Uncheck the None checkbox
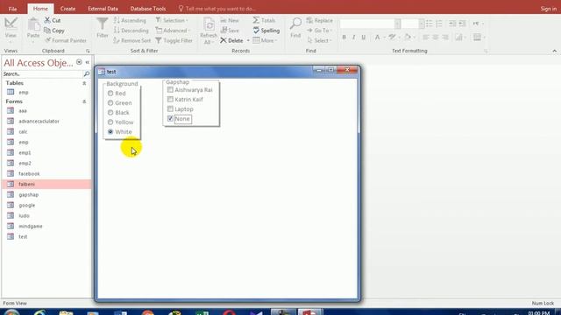The width and height of the screenshot is (561, 315). pyautogui.click(x=170, y=119)
